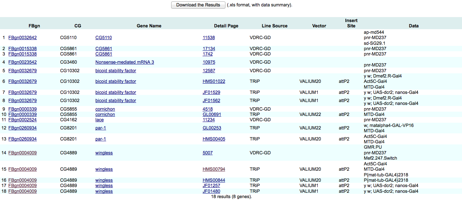The image size is (462, 202).
Task: Follow the lace gene name link
Action: click(100, 120)
